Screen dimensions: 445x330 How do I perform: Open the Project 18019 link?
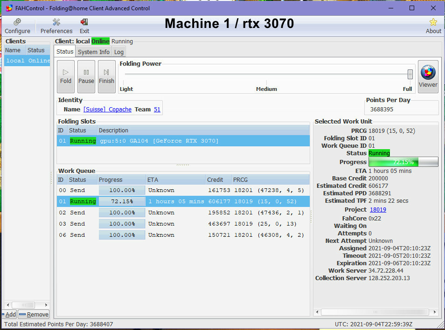378,210
